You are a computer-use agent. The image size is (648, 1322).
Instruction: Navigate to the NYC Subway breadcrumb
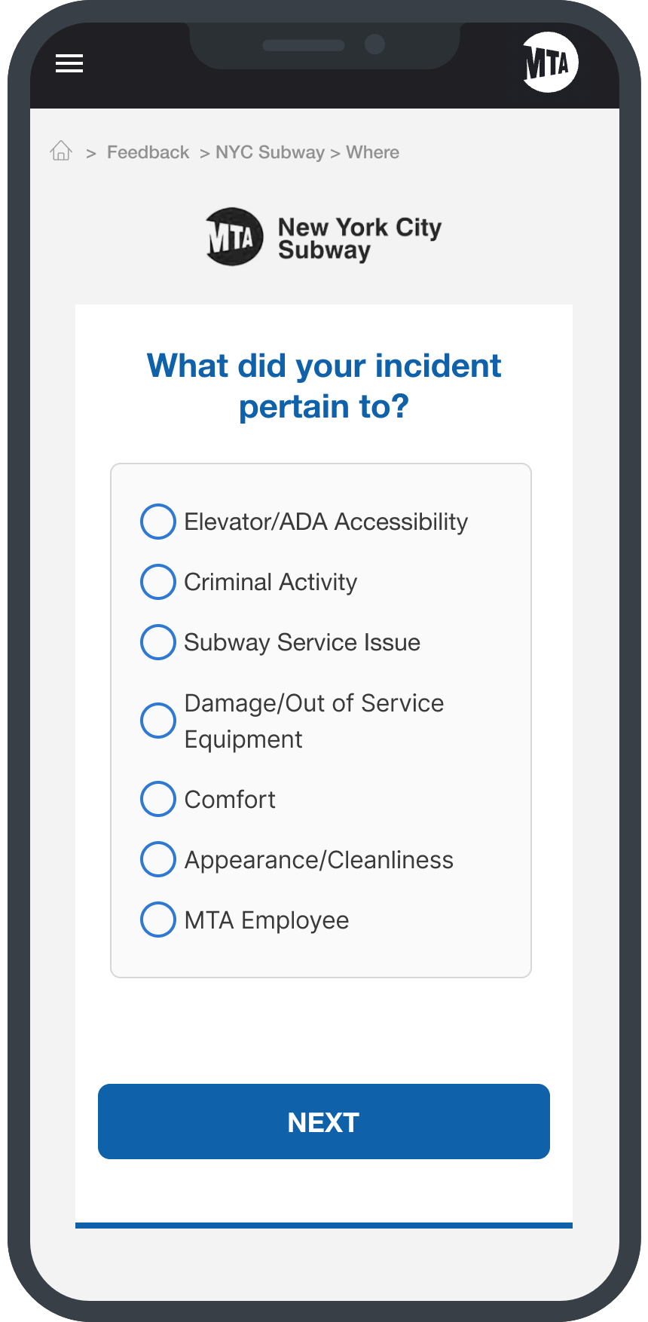point(270,152)
